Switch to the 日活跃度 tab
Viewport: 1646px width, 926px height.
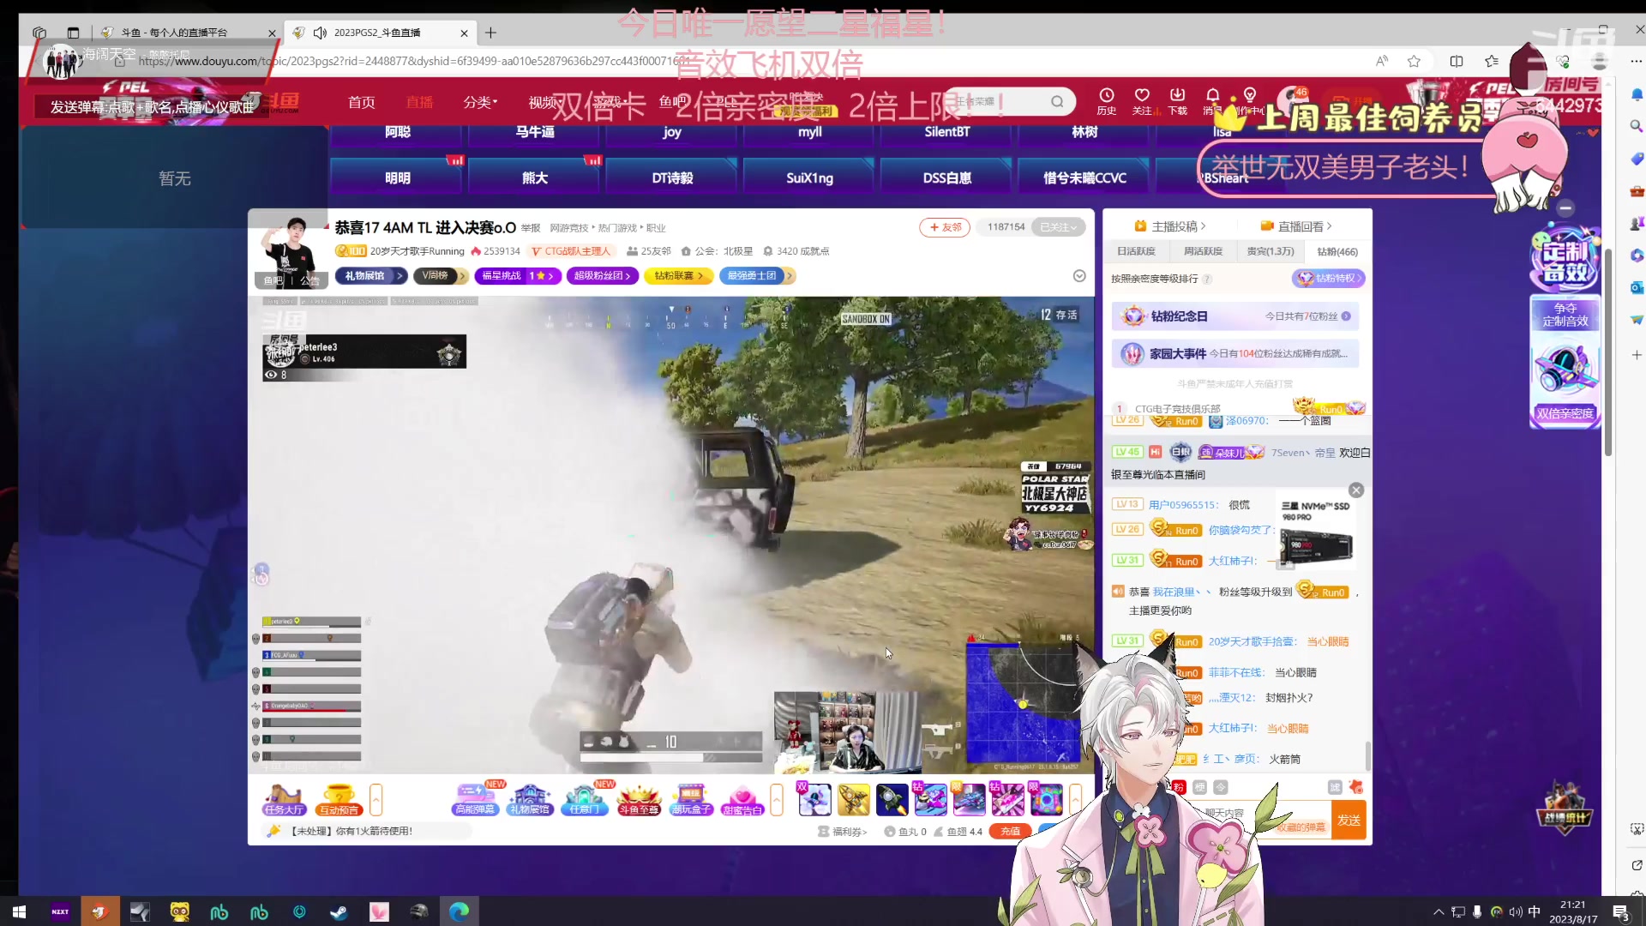pyautogui.click(x=1136, y=251)
